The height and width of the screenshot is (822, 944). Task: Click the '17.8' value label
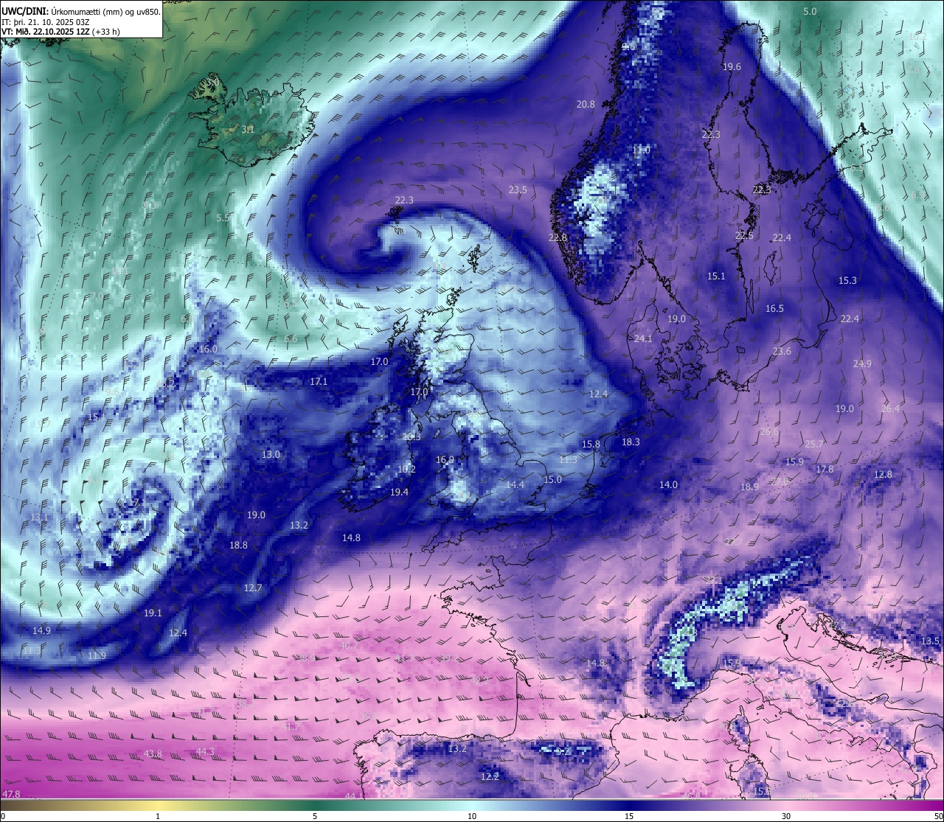pyautogui.click(x=825, y=469)
